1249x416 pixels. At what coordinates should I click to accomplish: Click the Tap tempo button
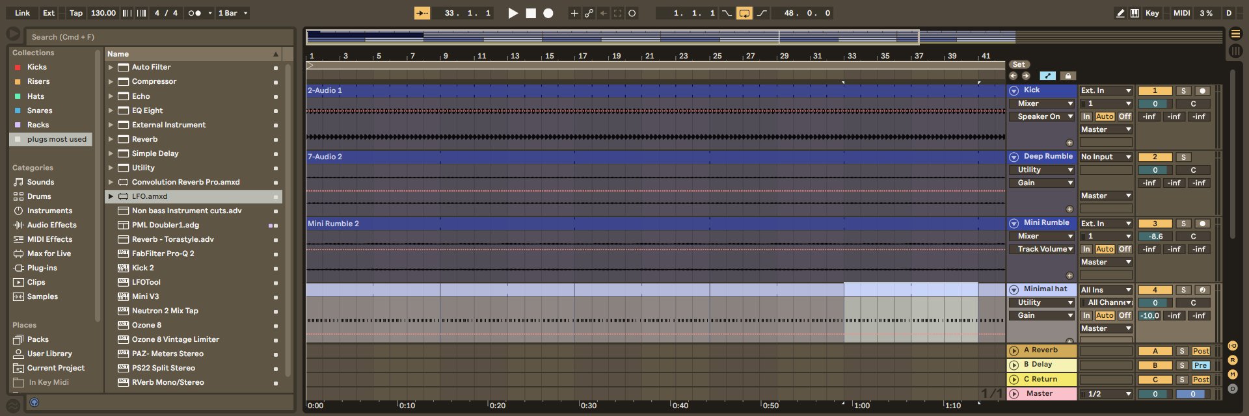(76, 13)
